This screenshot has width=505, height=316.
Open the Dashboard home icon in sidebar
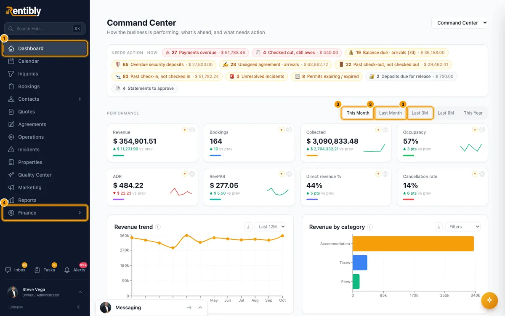(x=11, y=48)
